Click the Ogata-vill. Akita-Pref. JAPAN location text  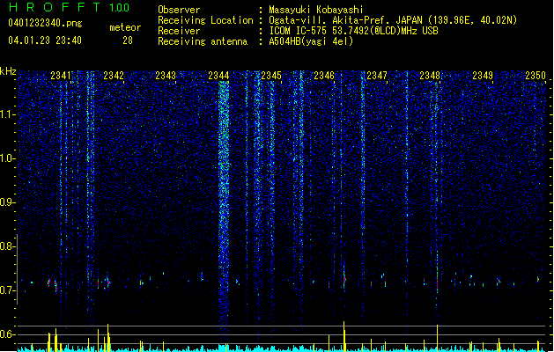click(393, 20)
